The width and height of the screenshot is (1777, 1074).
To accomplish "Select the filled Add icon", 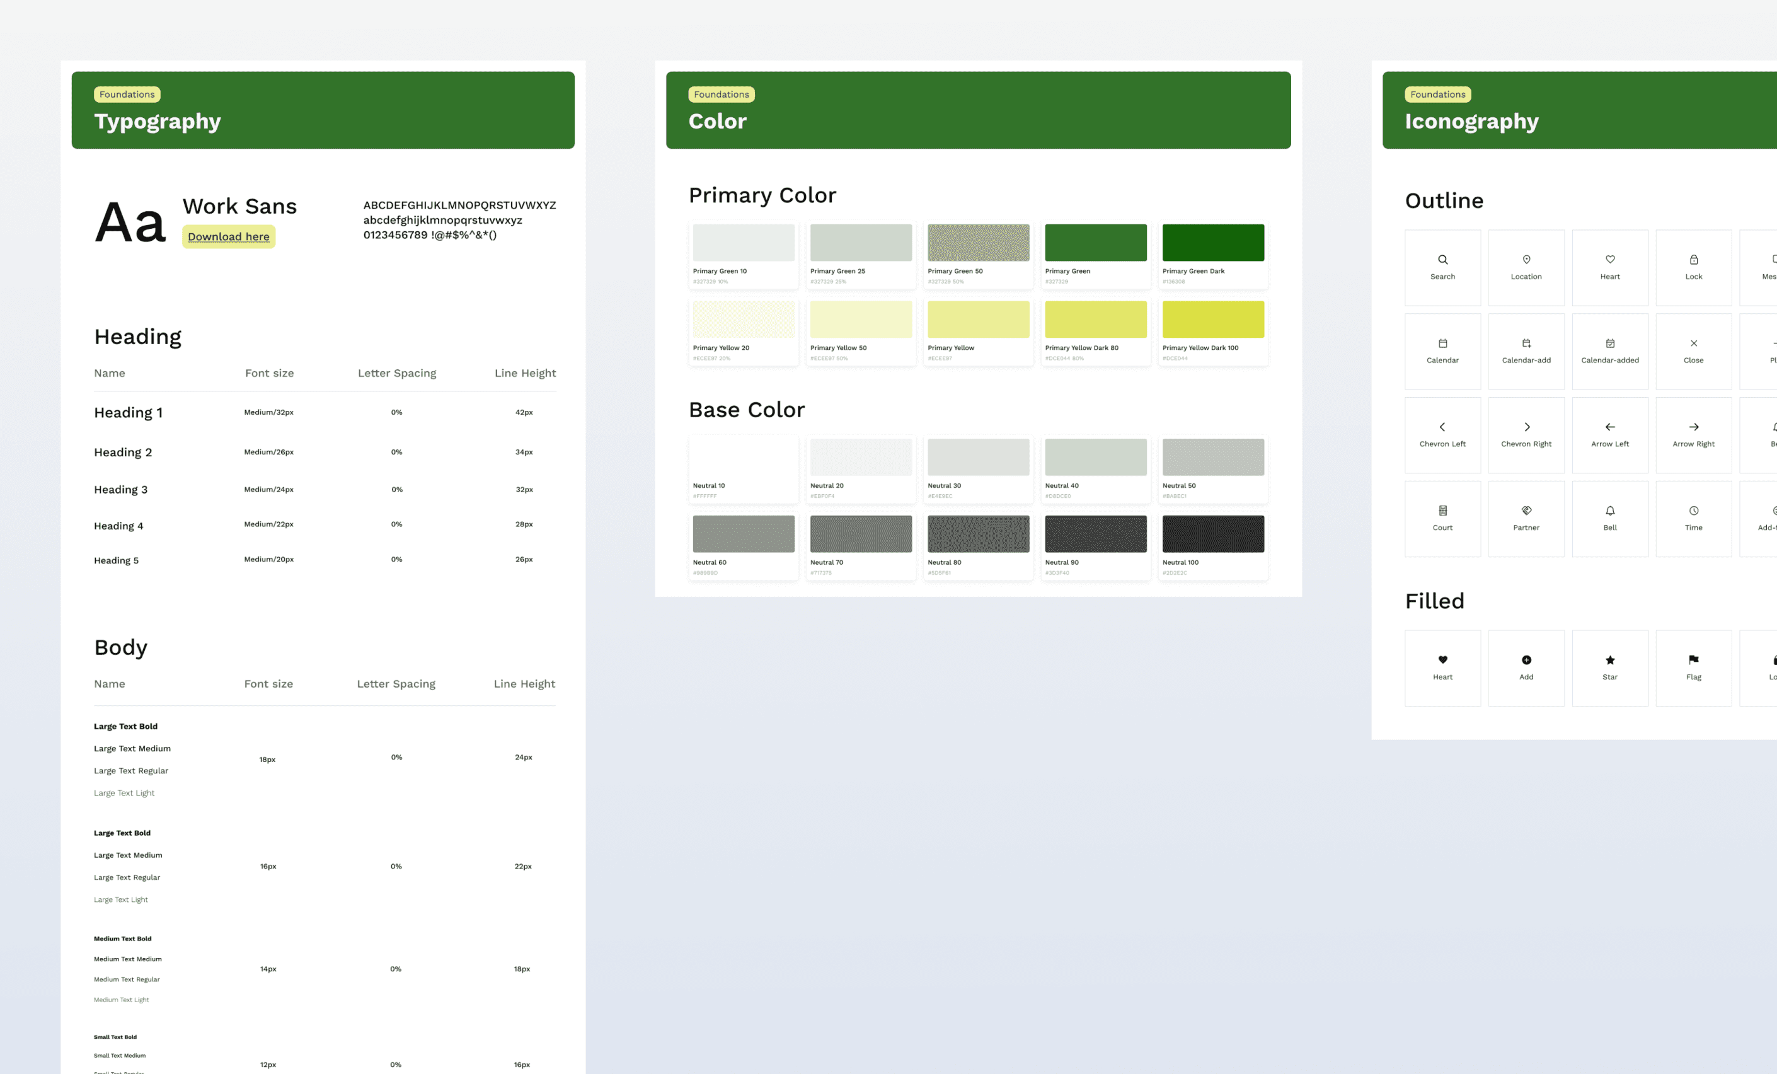I will pyautogui.click(x=1526, y=660).
